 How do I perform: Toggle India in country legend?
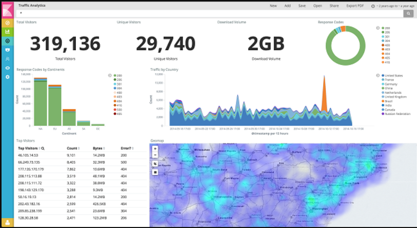click(x=386, y=105)
